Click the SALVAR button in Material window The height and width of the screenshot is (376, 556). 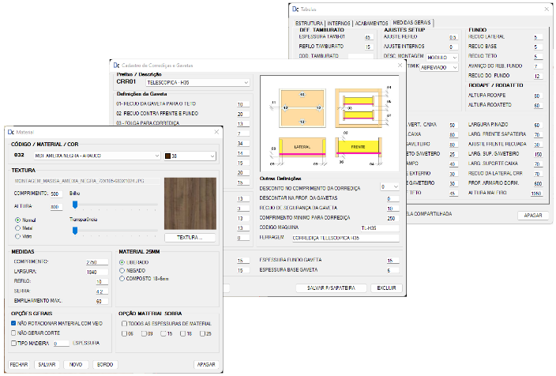point(47,365)
